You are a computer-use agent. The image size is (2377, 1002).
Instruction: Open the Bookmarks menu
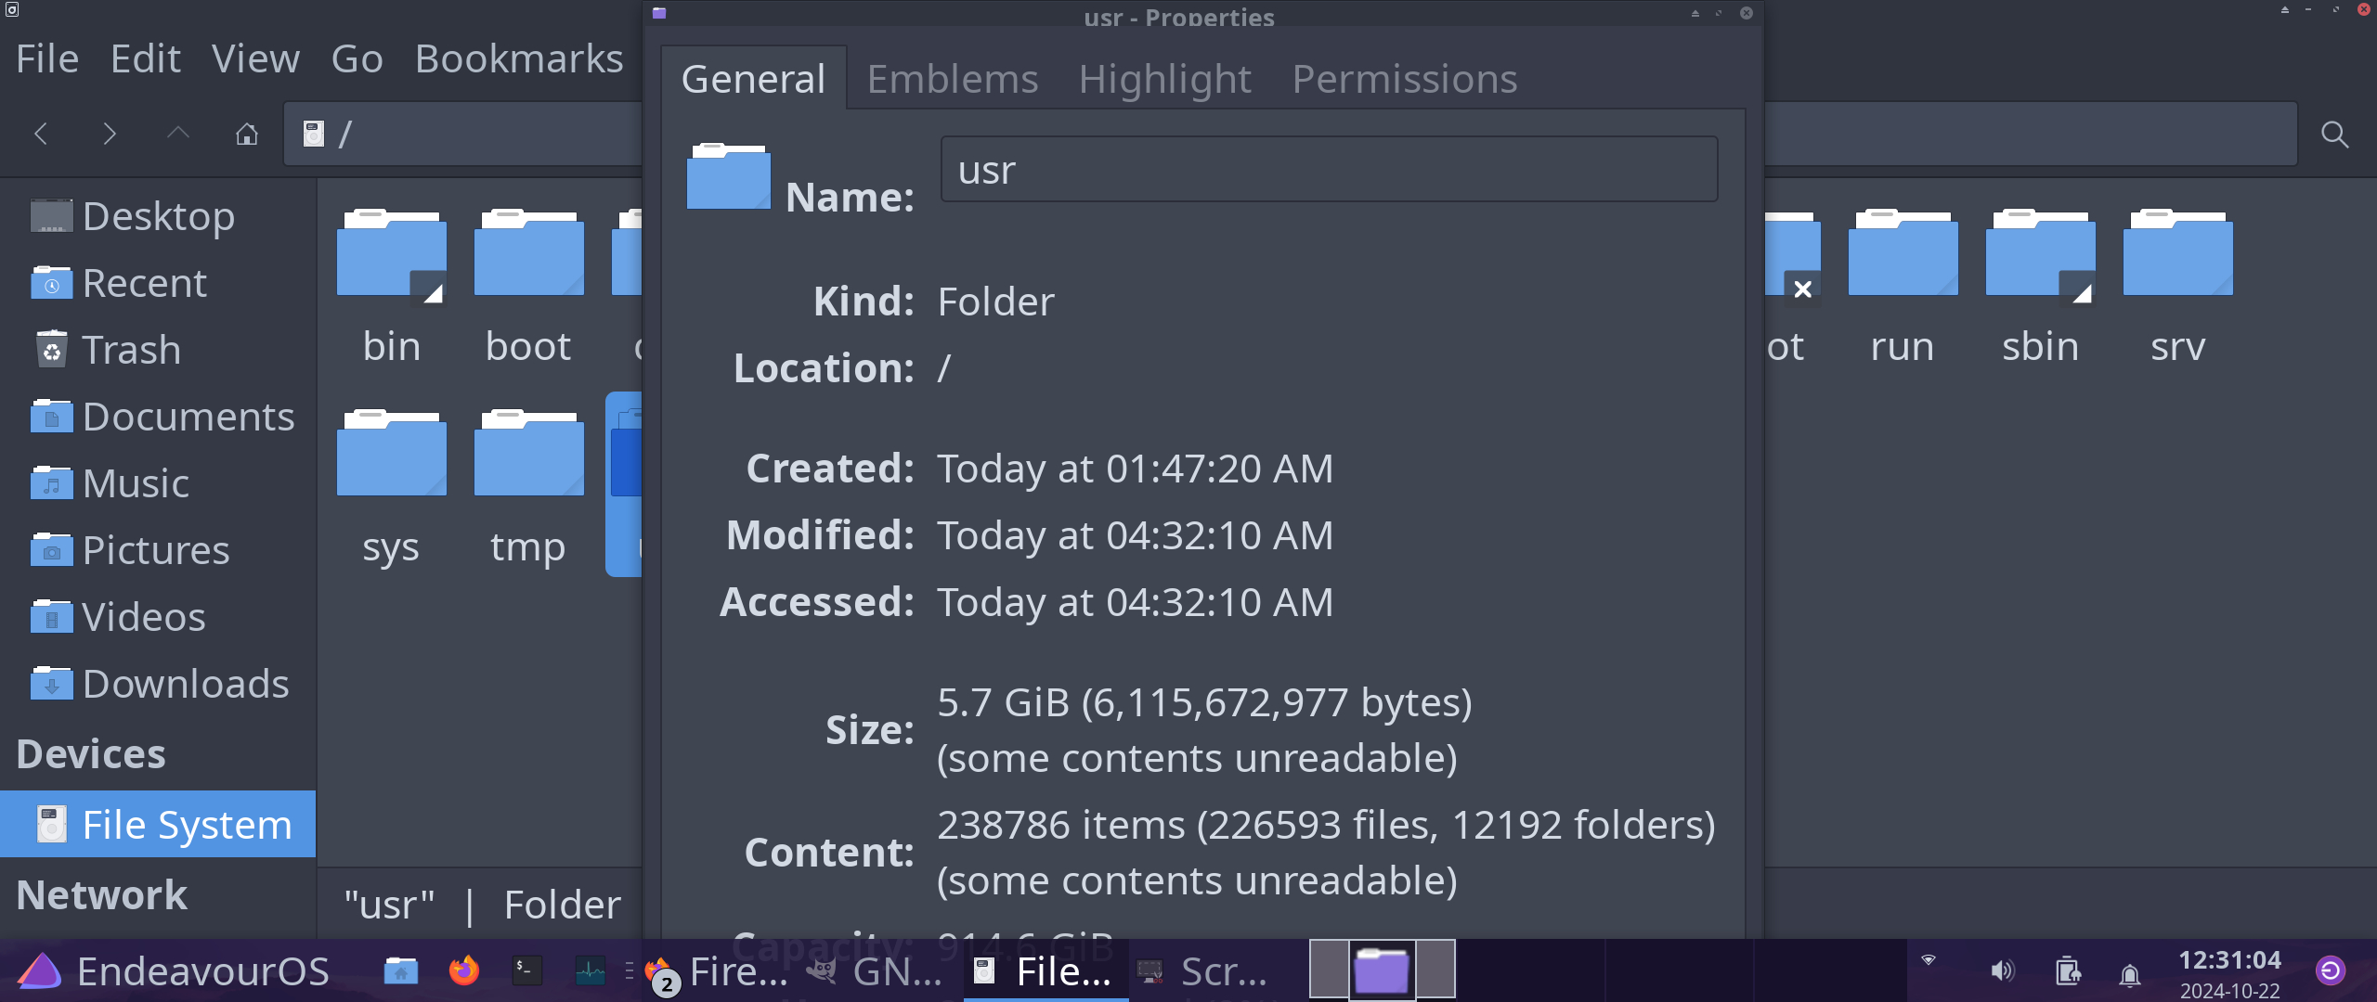pyautogui.click(x=518, y=58)
